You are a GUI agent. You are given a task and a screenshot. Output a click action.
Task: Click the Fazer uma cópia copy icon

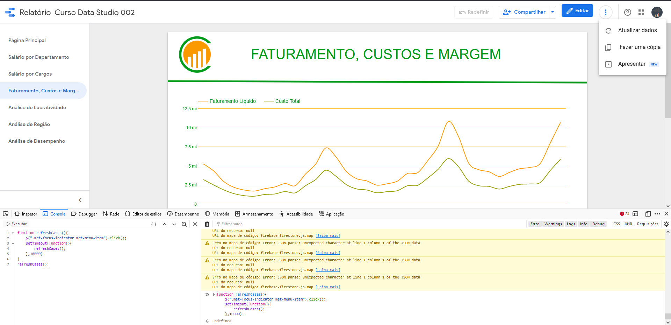pyautogui.click(x=608, y=47)
